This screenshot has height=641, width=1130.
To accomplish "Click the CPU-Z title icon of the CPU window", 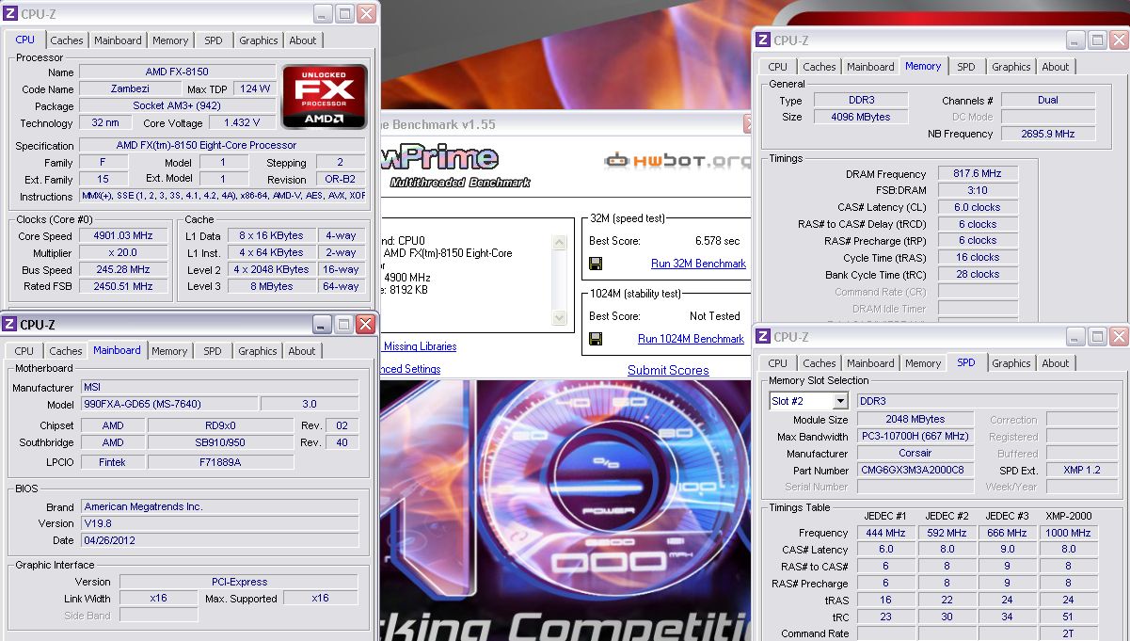I will pyautogui.click(x=9, y=14).
